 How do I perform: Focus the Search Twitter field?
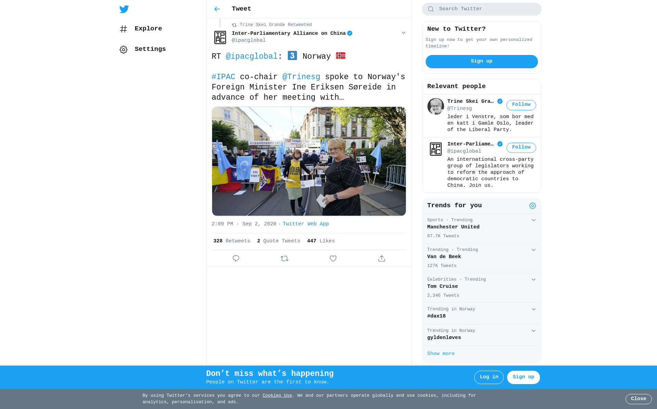pos(481,9)
